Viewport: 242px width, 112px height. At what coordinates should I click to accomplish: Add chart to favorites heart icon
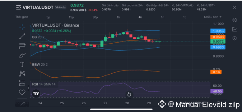(x=22, y=92)
